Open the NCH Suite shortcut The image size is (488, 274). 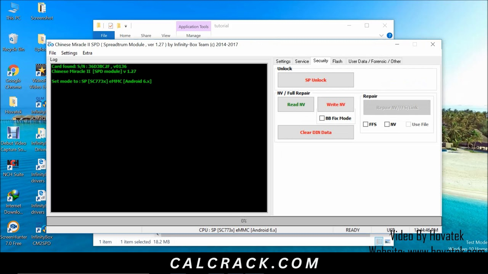coord(13,168)
